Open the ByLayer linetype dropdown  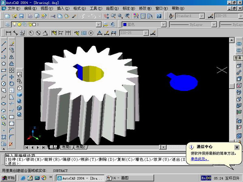pyautogui.click(x=214, y=24)
